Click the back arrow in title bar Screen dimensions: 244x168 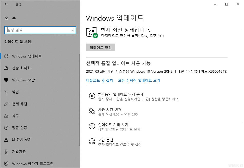(6, 4)
